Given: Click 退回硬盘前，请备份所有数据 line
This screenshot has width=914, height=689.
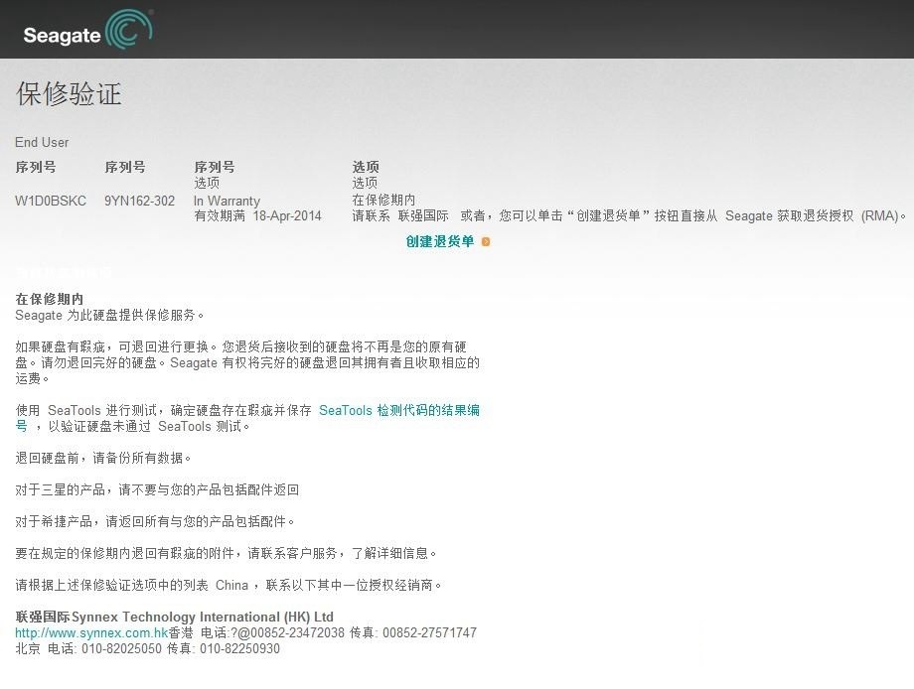Looking at the screenshot, I should [103, 458].
